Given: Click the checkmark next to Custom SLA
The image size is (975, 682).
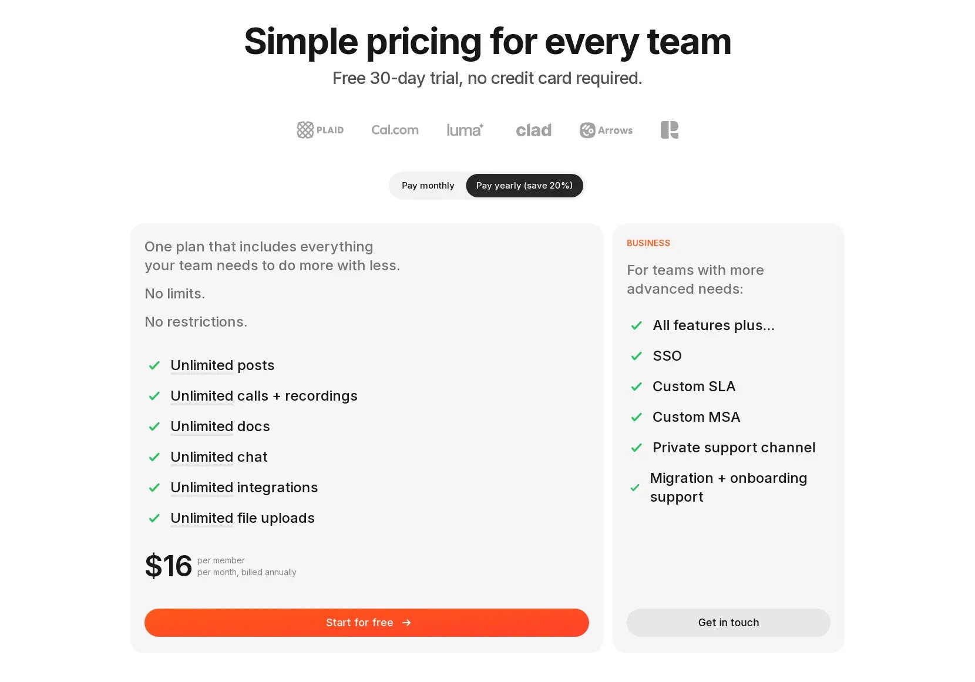Looking at the screenshot, I should click(x=636, y=387).
